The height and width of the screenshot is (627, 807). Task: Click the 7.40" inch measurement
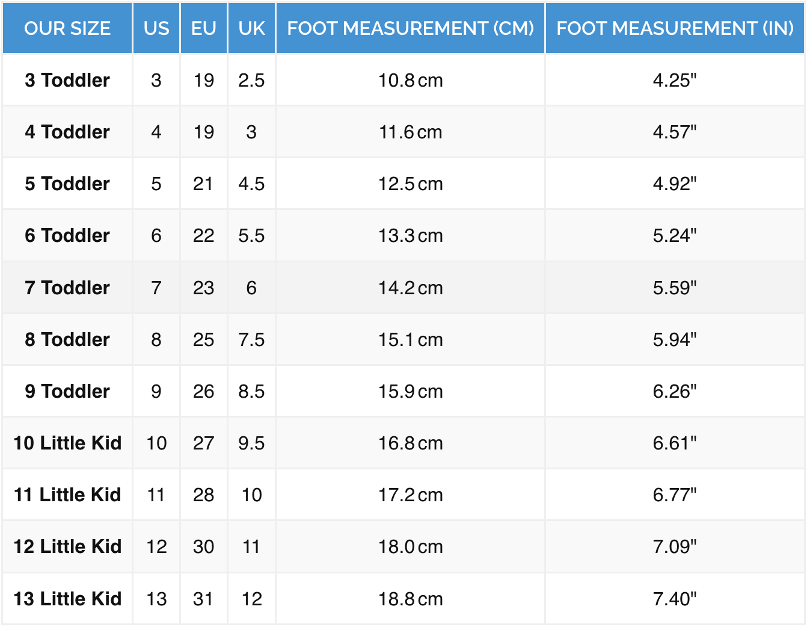pos(675,599)
